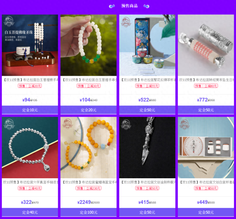Open the white bodhi prayer beads product image
The width and height of the screenshot is (236, 219).
(30, 45)
